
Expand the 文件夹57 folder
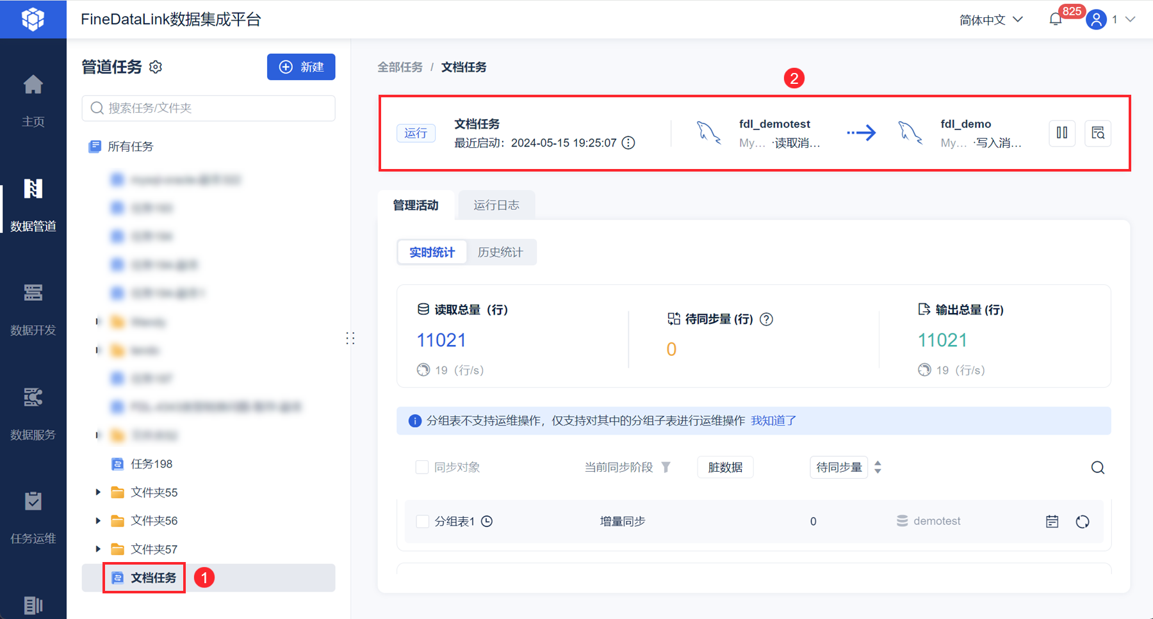click(x=98, y=549)
